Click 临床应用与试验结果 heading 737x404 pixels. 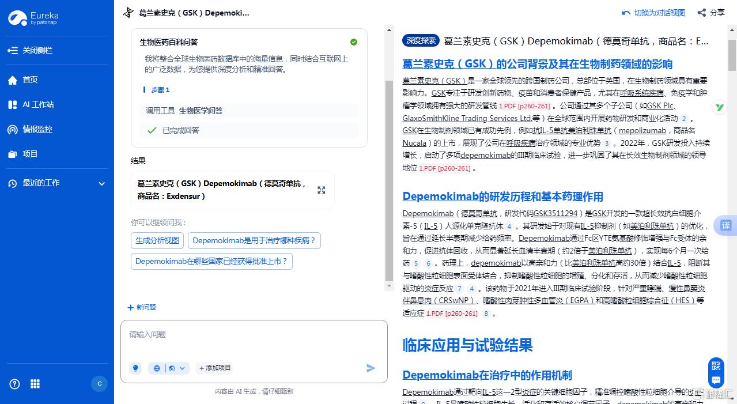[x=467, y=345]
